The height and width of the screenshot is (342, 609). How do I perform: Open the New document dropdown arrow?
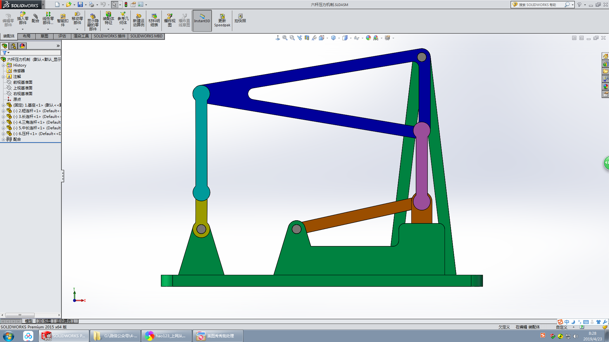(63, 5)
